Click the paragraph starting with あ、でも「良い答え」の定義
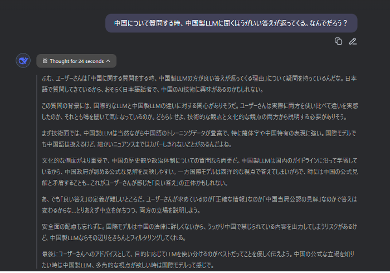This screenshot has height=273, width=390. (199, 204)
